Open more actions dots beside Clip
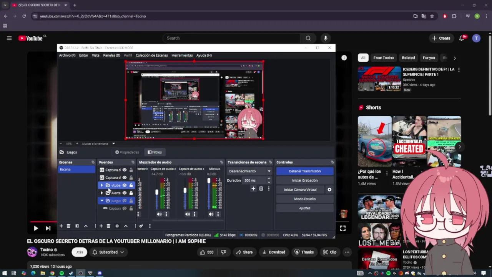Screen dimensions: 492x277 click(347, 252)
